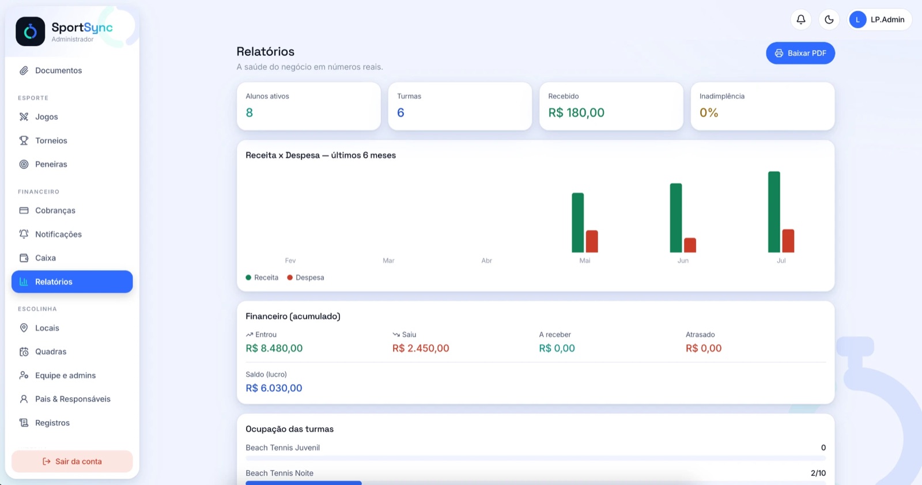The image size is (922, 485).
Task: Log out with Sair da conta
Action: (x=72, y=461)
